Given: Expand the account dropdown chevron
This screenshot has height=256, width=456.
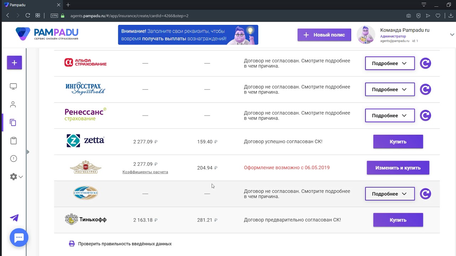Looking at the screenshot, I should (x=452, y=35).
